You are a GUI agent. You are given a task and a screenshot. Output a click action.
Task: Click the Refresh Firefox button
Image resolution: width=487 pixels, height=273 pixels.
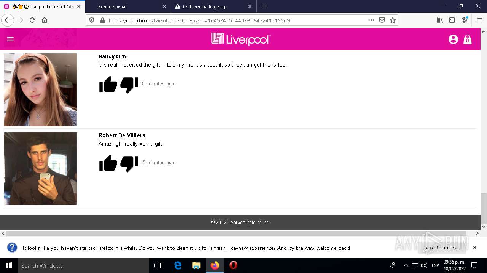[441, 248]
